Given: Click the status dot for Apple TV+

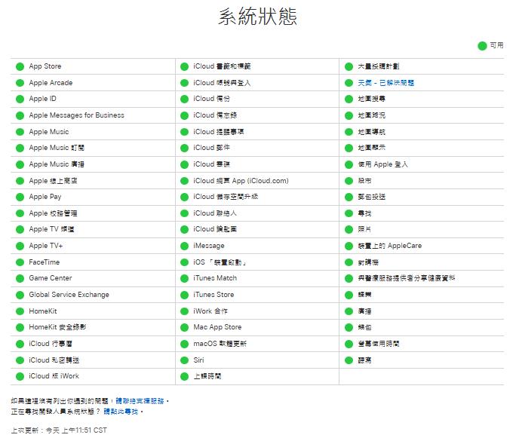Looking at the screenshot, I should (x=20, y=246).
